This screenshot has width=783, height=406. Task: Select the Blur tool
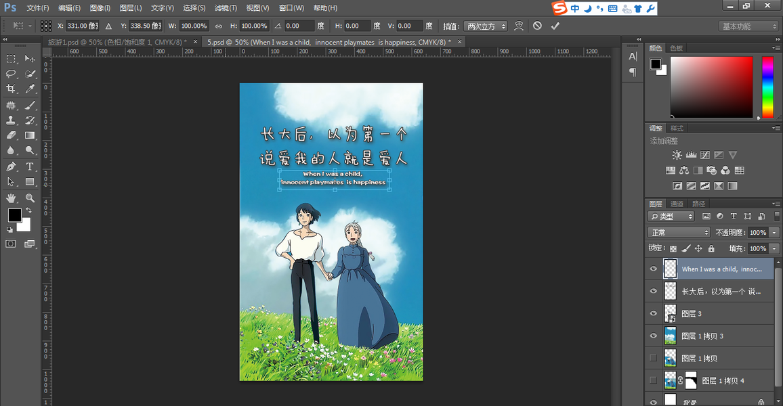10,150
